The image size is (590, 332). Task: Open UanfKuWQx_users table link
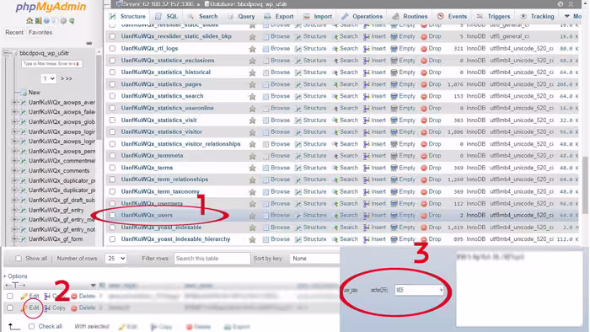coord(147,216)
